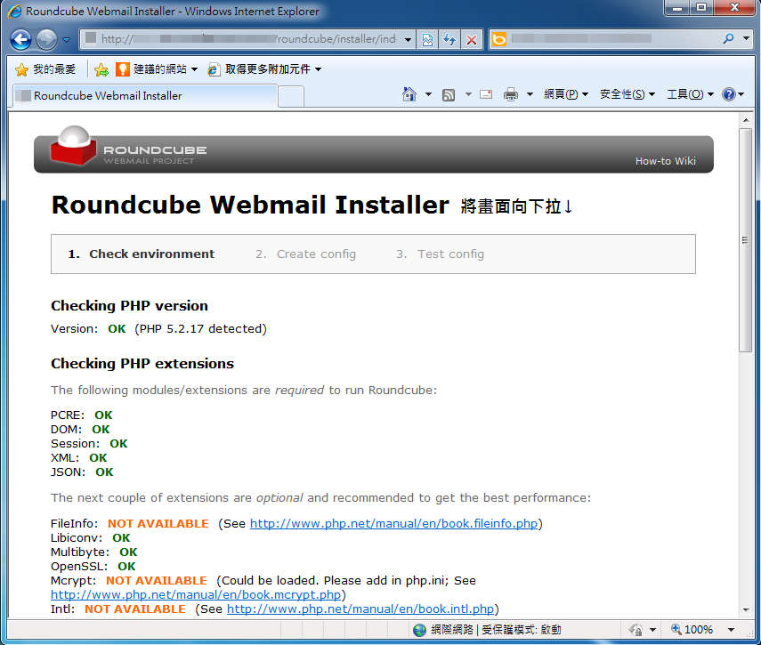Click the Bing search provider icon

499,39
